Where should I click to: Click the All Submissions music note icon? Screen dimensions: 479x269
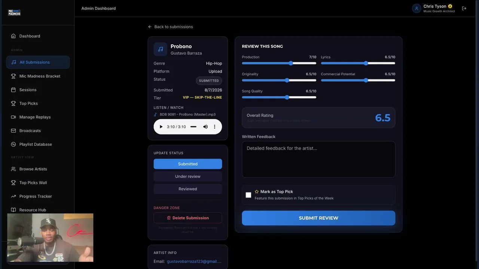pos(14,62)
